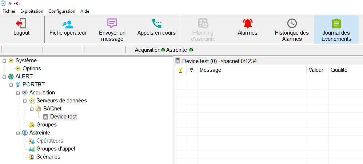Collapse the Astreinte tree node
363x164 pixels.
(x=18, y=133)
